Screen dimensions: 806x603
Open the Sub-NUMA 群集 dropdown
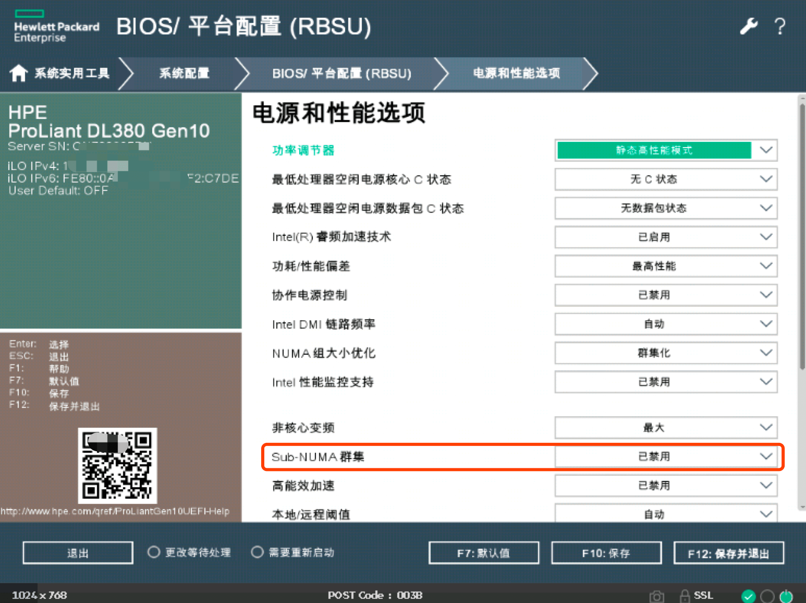(666, 456)
